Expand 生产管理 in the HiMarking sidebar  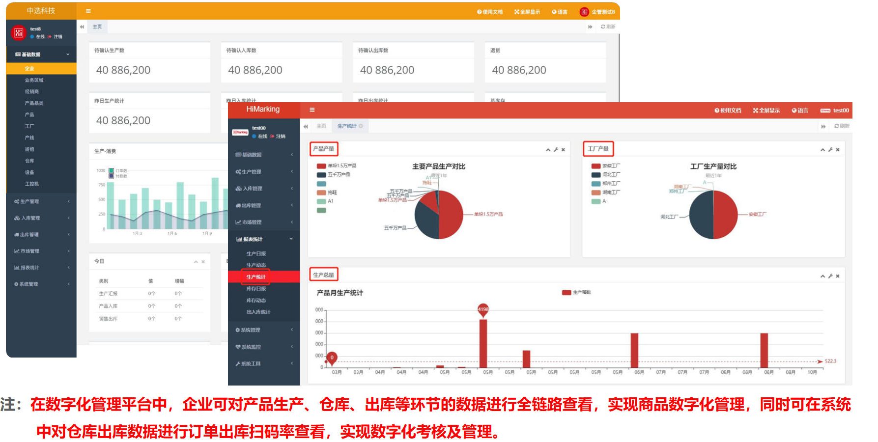[264, 172]
